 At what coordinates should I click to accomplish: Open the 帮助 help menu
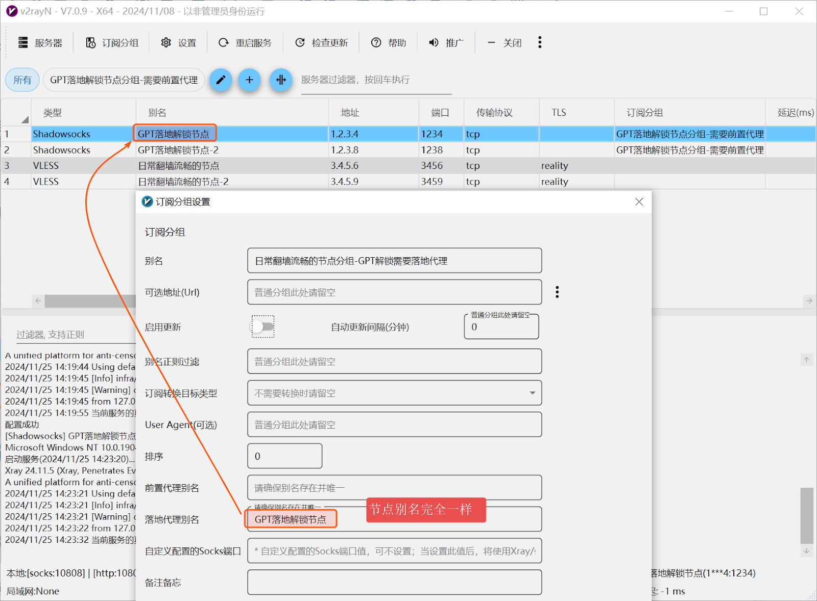(389, 43)
